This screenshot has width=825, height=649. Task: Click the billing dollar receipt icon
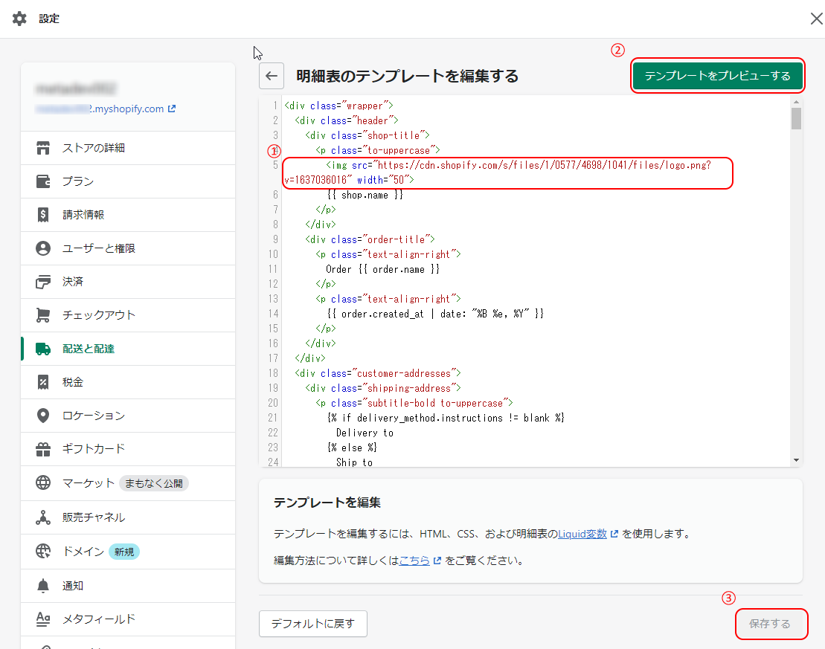43,215
